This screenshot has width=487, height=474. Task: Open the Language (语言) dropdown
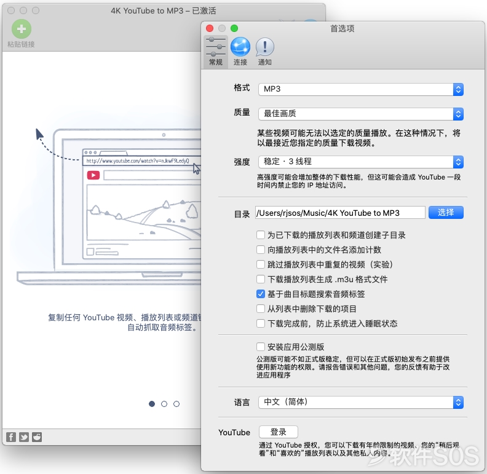[x=361, y=402]
